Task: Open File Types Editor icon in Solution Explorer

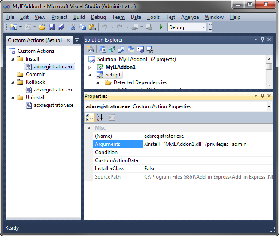Action: point(121,49)
